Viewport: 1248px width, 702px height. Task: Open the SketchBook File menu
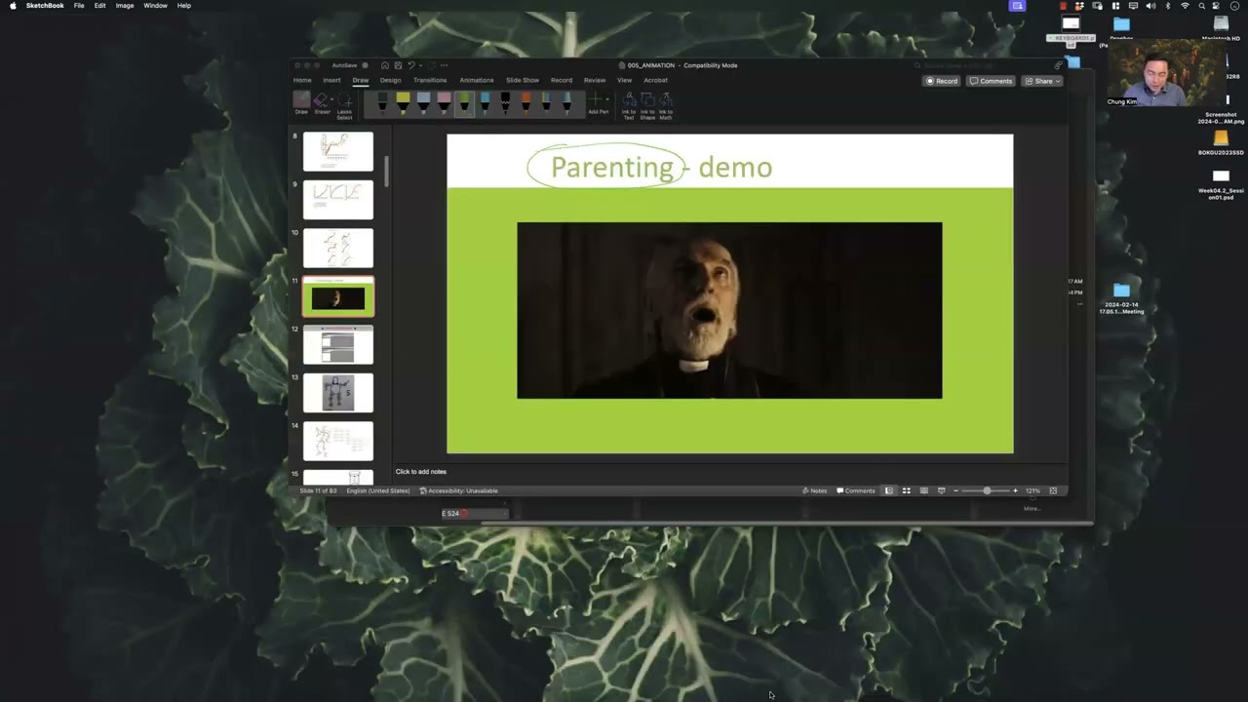coord(79,6)
